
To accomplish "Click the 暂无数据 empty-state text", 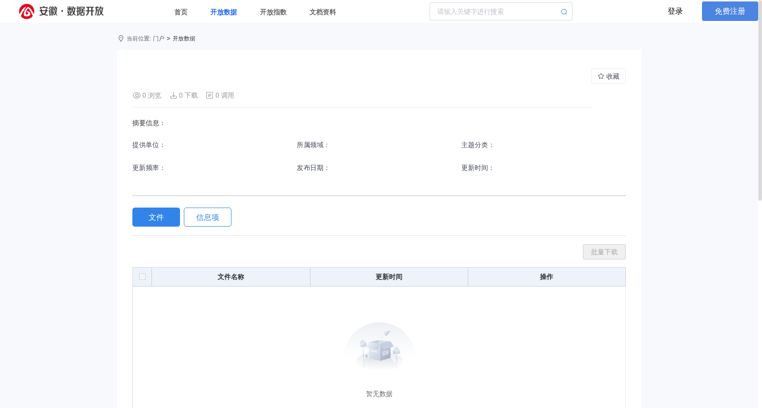I will 379,394.
